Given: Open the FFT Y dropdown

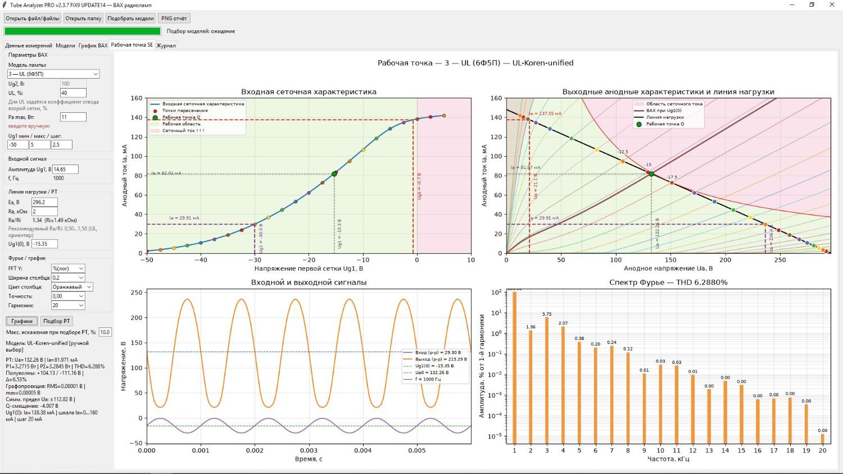Looking at the screenshot, I should (68, 268).
